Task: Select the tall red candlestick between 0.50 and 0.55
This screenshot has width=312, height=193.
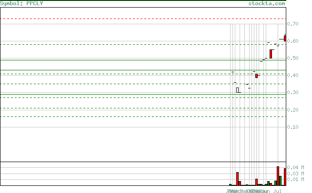Action: coord(271,54)
